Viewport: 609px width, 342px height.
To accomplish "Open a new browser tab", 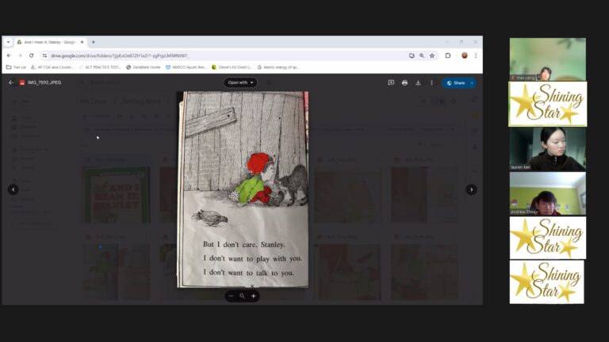I will point(94,42).
